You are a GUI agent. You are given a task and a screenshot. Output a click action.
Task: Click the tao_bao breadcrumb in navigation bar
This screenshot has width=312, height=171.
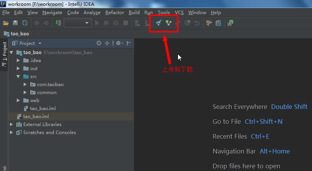click(17, 34)
